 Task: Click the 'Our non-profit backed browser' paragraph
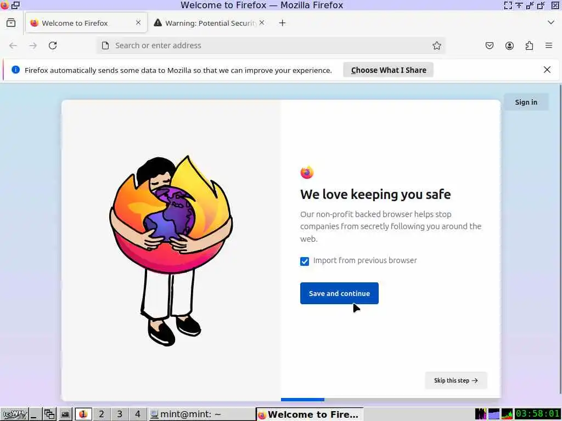(x=391, y=226)
